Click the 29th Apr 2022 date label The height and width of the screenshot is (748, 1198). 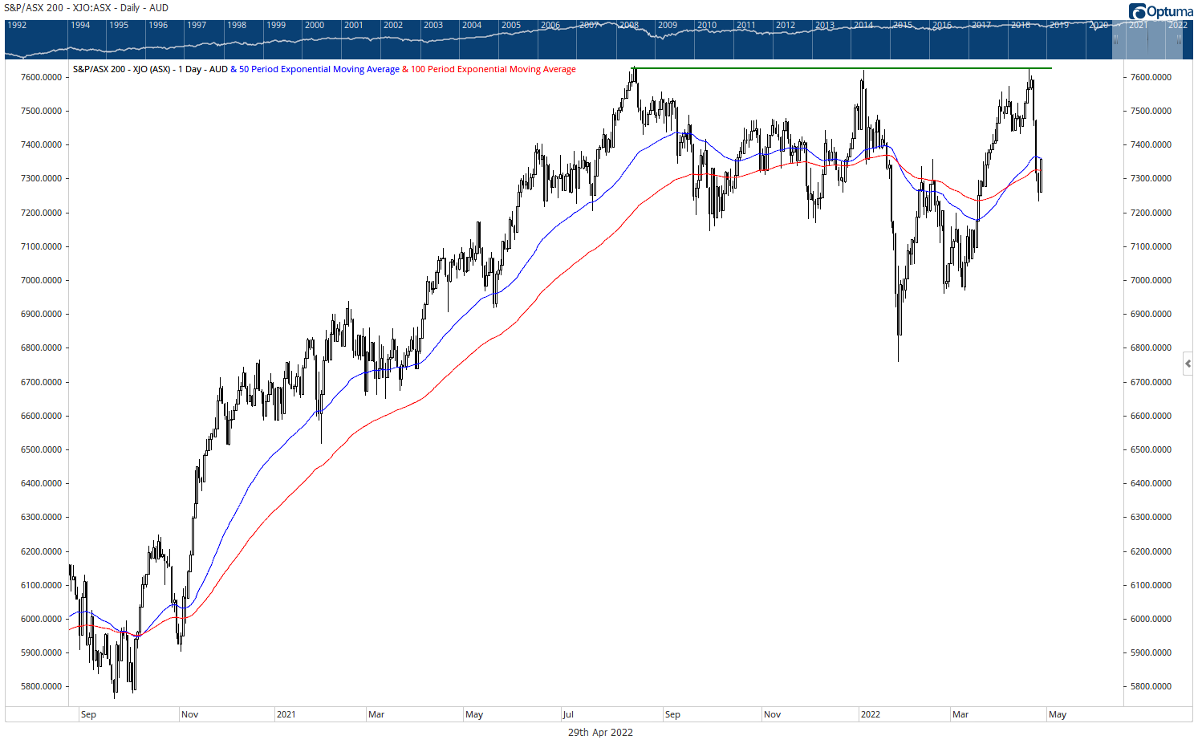600,733
